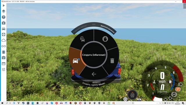Open Windows taskbar search
This screenshot has width=186, height=105.
(x=7, y=103)
